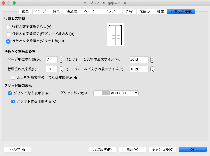The height and width of the screenshot is (156, 210).
Task: Click the ヘルプ(H) button
Action: (17, 149)
